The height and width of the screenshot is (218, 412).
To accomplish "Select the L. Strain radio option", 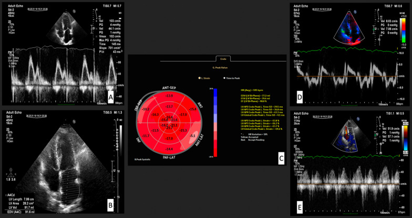I will pos(204,78).
